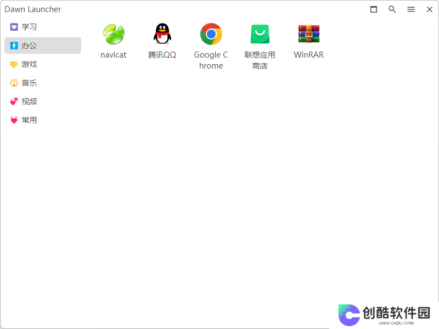Switch to the 游戏 category
This screenshot has height=329, width=439.
(43, 64)
